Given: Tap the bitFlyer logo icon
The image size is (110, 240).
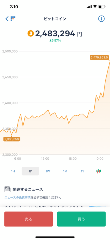Looking at the screenshot, I should point(13,19).
